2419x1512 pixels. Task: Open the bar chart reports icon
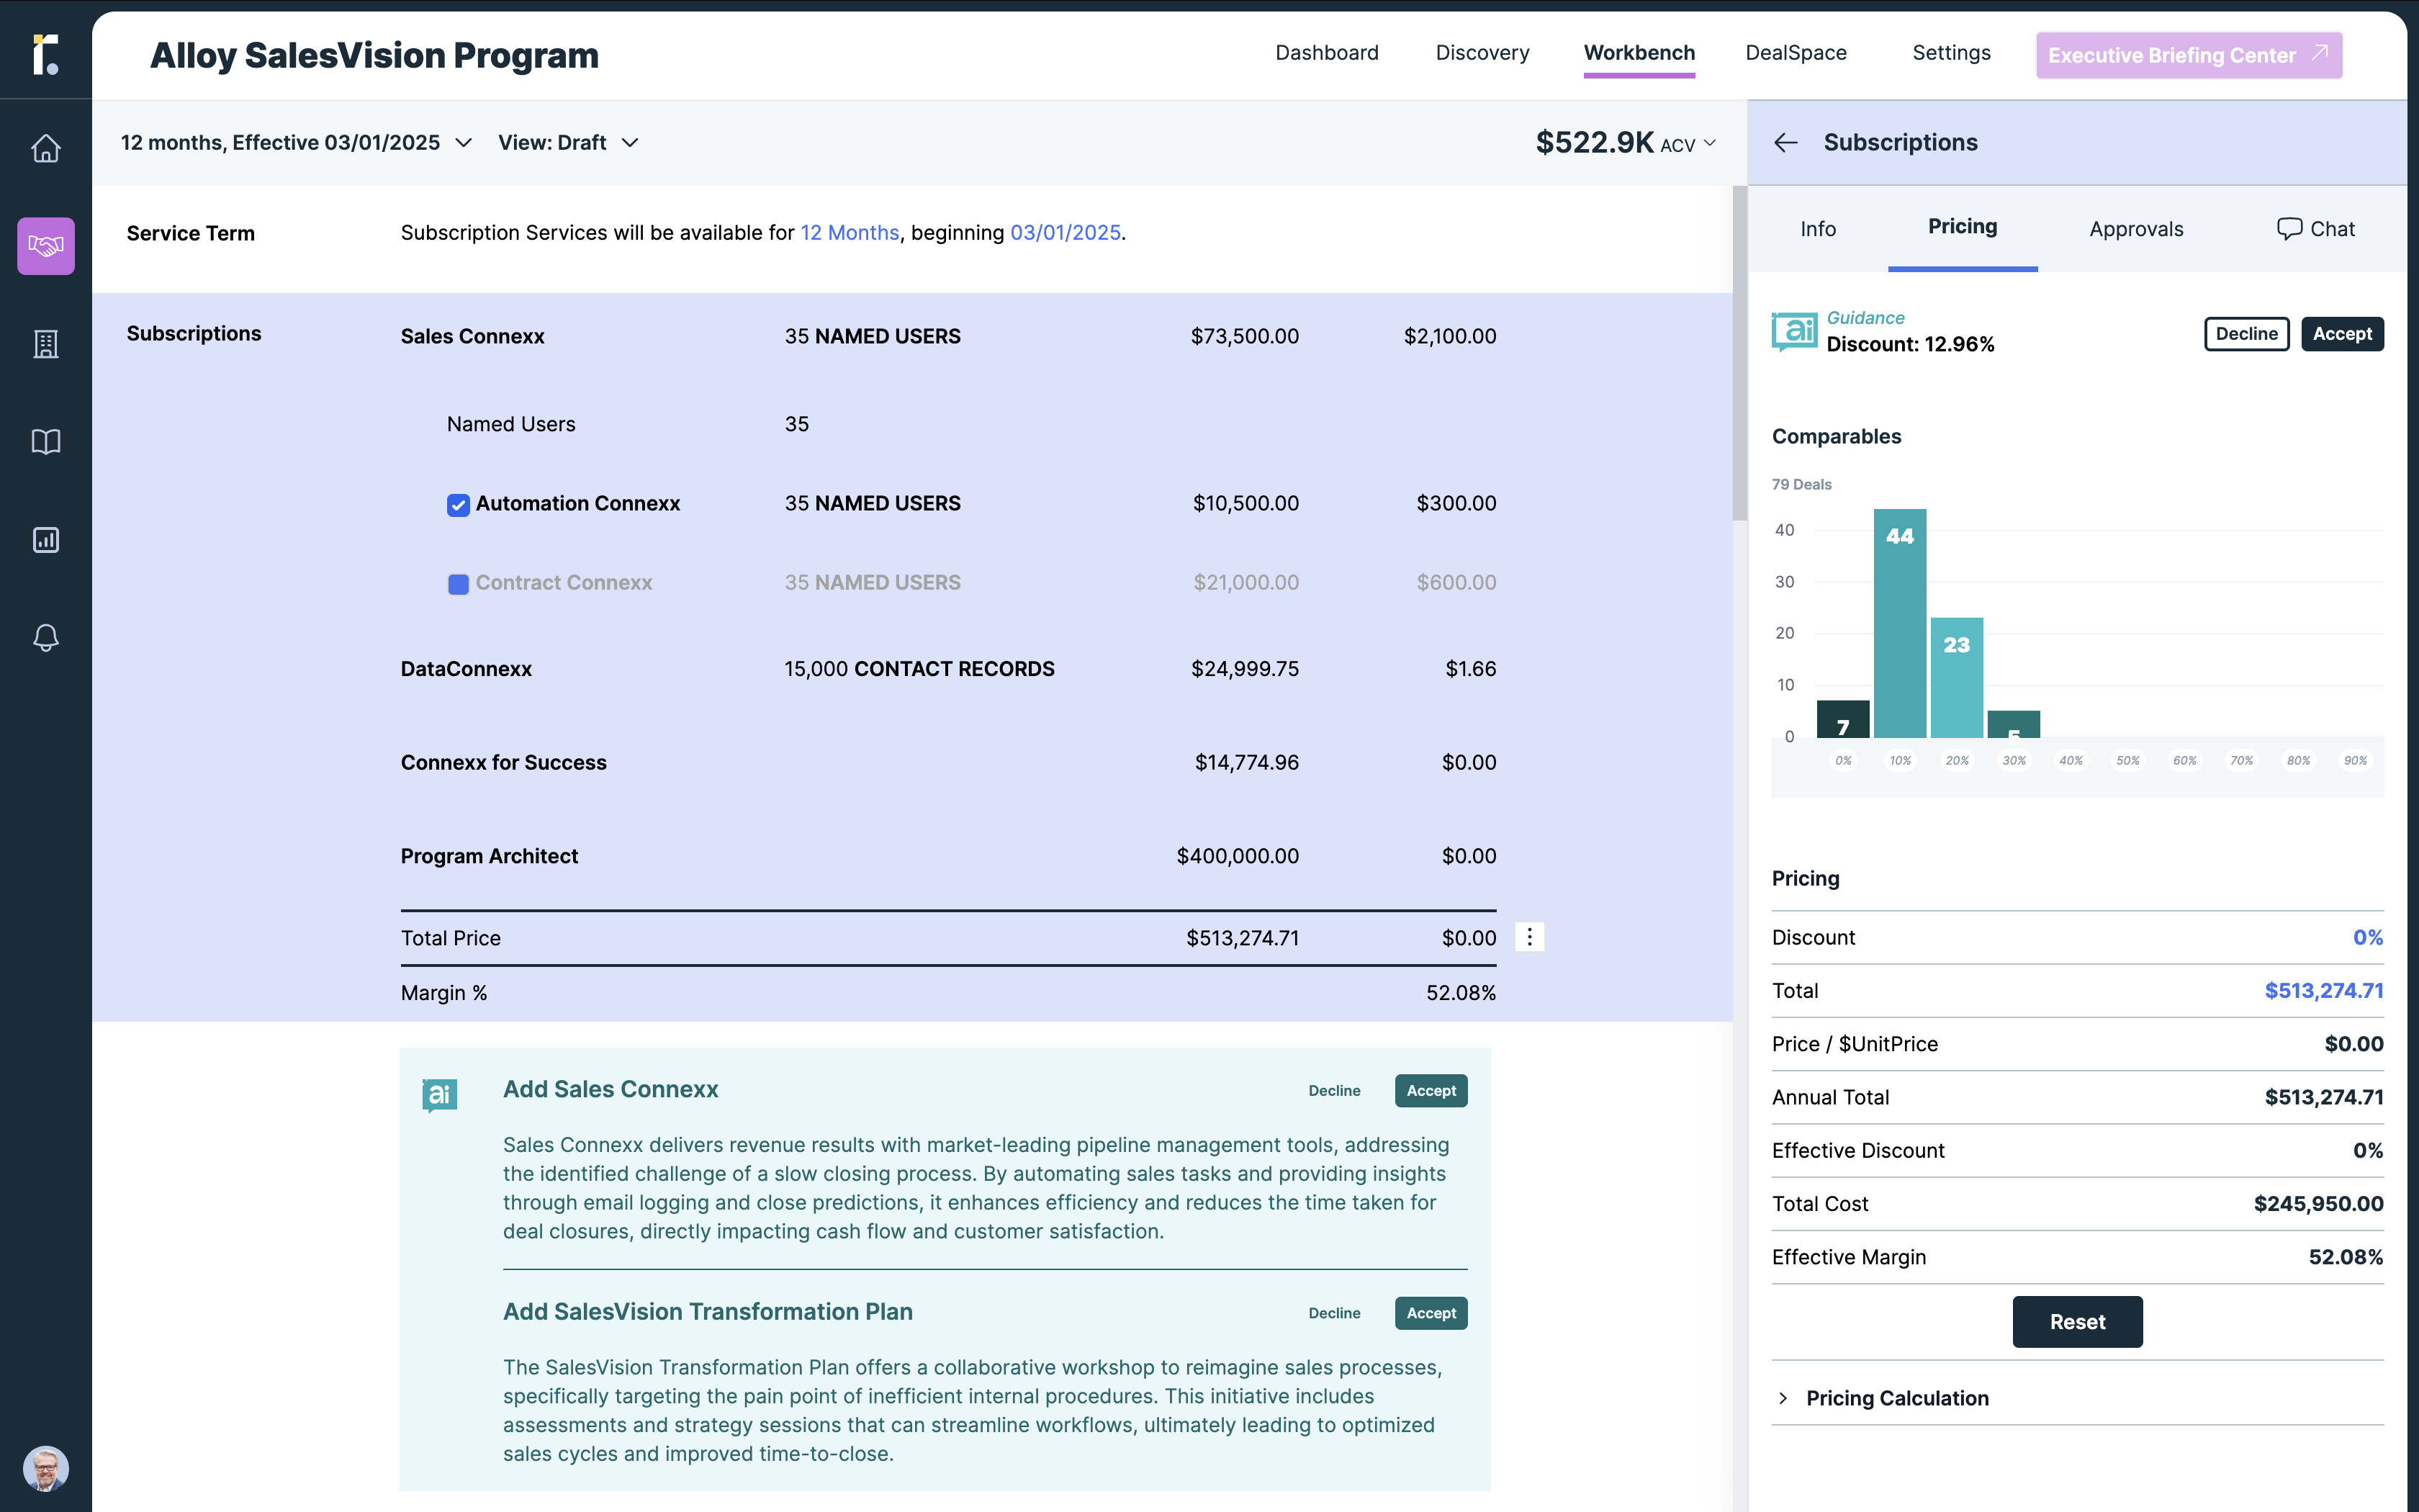[46, 540]
